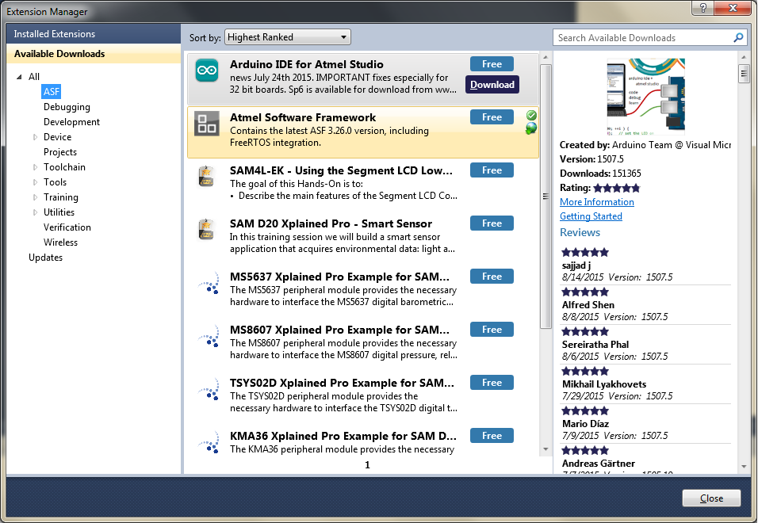Select the Available Downloads section

coord(94,54)
